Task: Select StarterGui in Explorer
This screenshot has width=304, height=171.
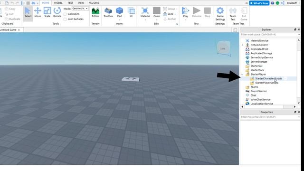Action: [256, 66]
